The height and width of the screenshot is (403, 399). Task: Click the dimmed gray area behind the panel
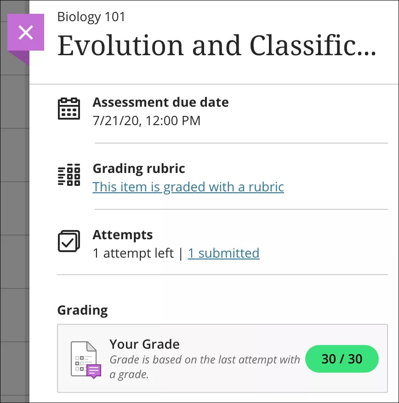pyautogui.click(x=14, y=230)
